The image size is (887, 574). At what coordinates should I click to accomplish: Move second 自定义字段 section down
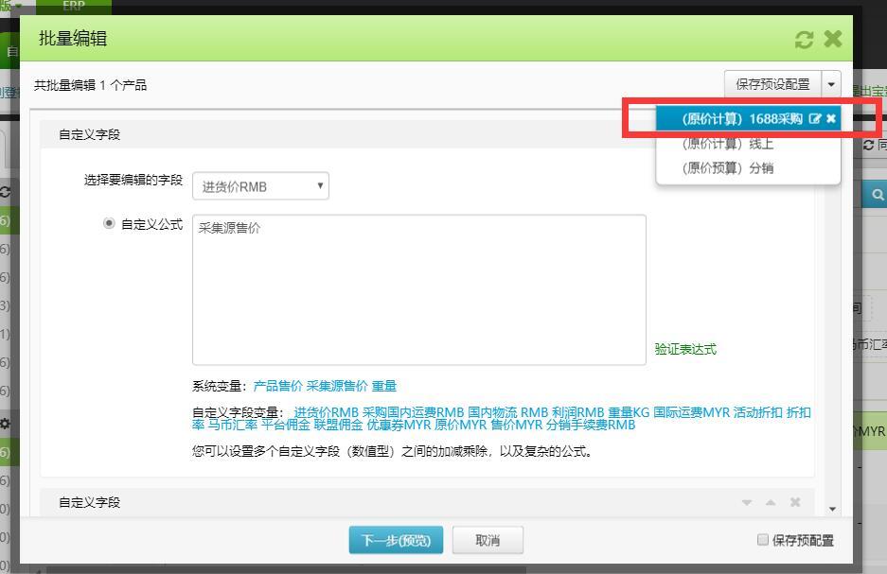click(x=747, y=502)
